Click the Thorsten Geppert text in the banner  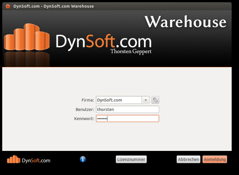(131, 52)
